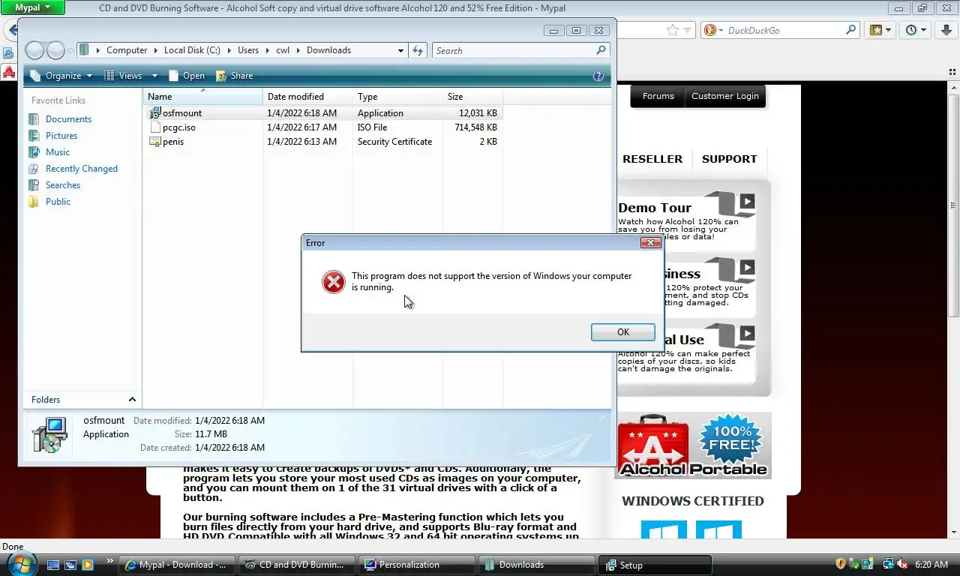Click the browser search magnifier icon
The image size is (960, 576).
[850, 31]
